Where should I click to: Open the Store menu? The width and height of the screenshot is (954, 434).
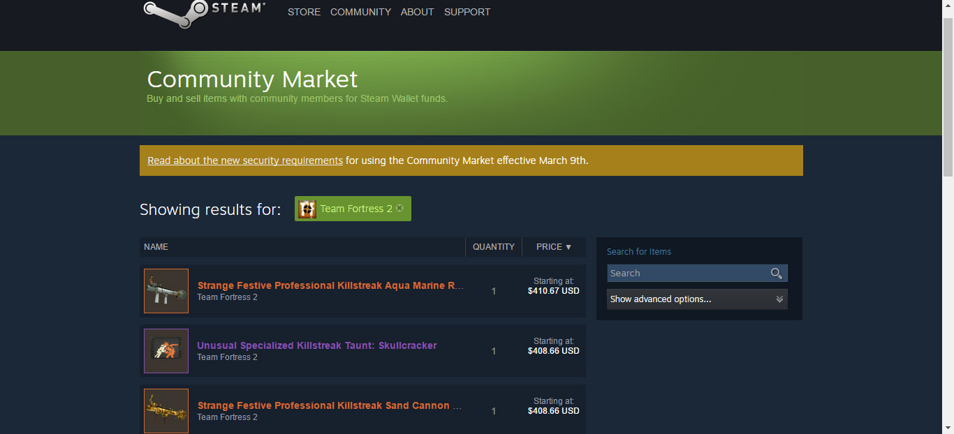click(x=304, y=12)
